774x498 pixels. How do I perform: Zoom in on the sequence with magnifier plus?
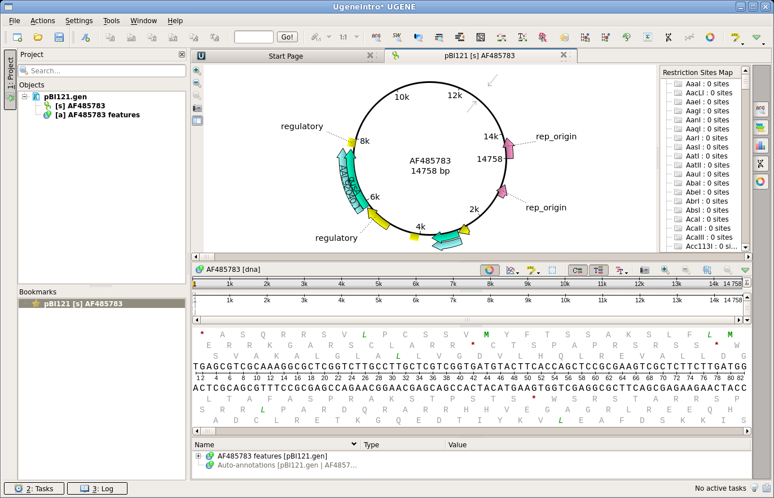click(665, 270)
